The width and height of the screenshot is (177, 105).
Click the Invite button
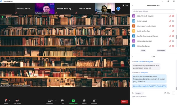click(x=143, y=51)
